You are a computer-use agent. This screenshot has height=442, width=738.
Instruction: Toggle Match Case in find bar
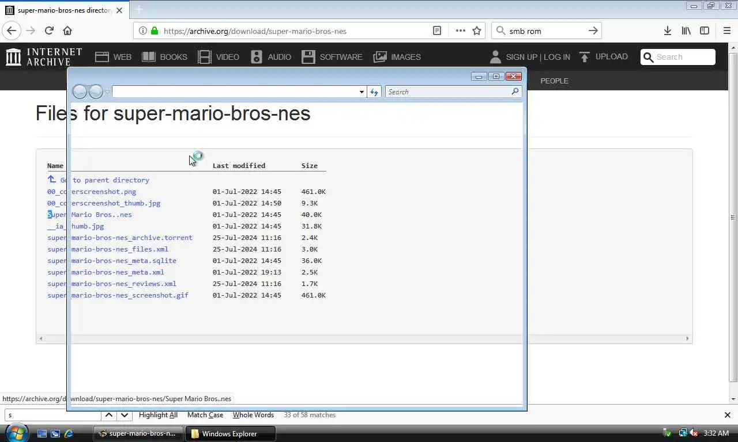pyautogui.click(x=205, y=415)
